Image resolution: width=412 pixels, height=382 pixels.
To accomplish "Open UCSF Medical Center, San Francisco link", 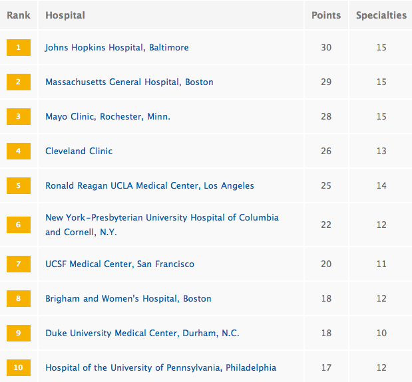I will [x=120, y=264].
